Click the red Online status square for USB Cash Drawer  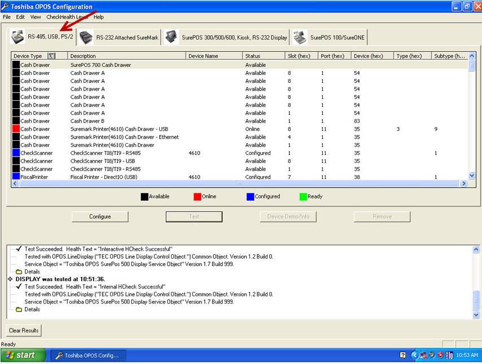coord(16,129)
